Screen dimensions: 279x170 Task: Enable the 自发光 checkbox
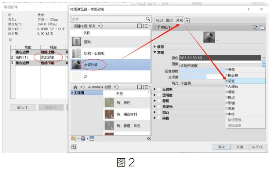[x=159, y=107]
